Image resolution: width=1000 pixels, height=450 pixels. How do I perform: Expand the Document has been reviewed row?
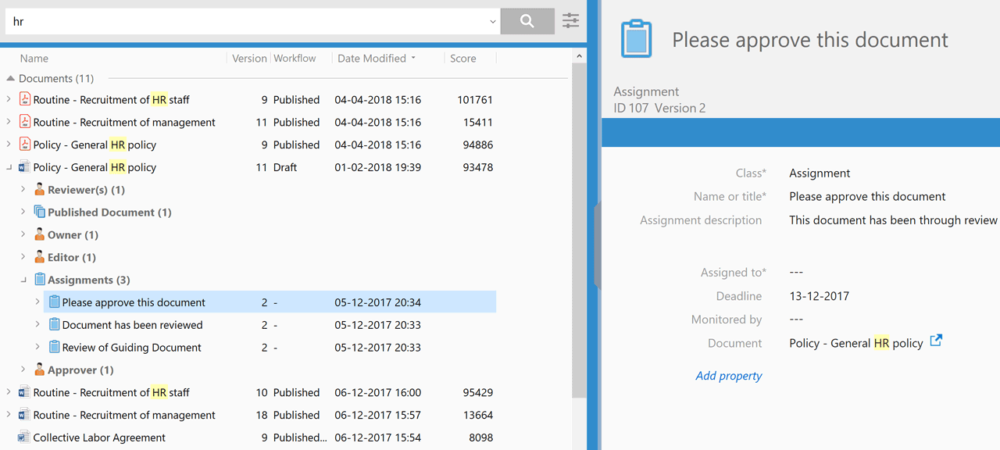37,324
